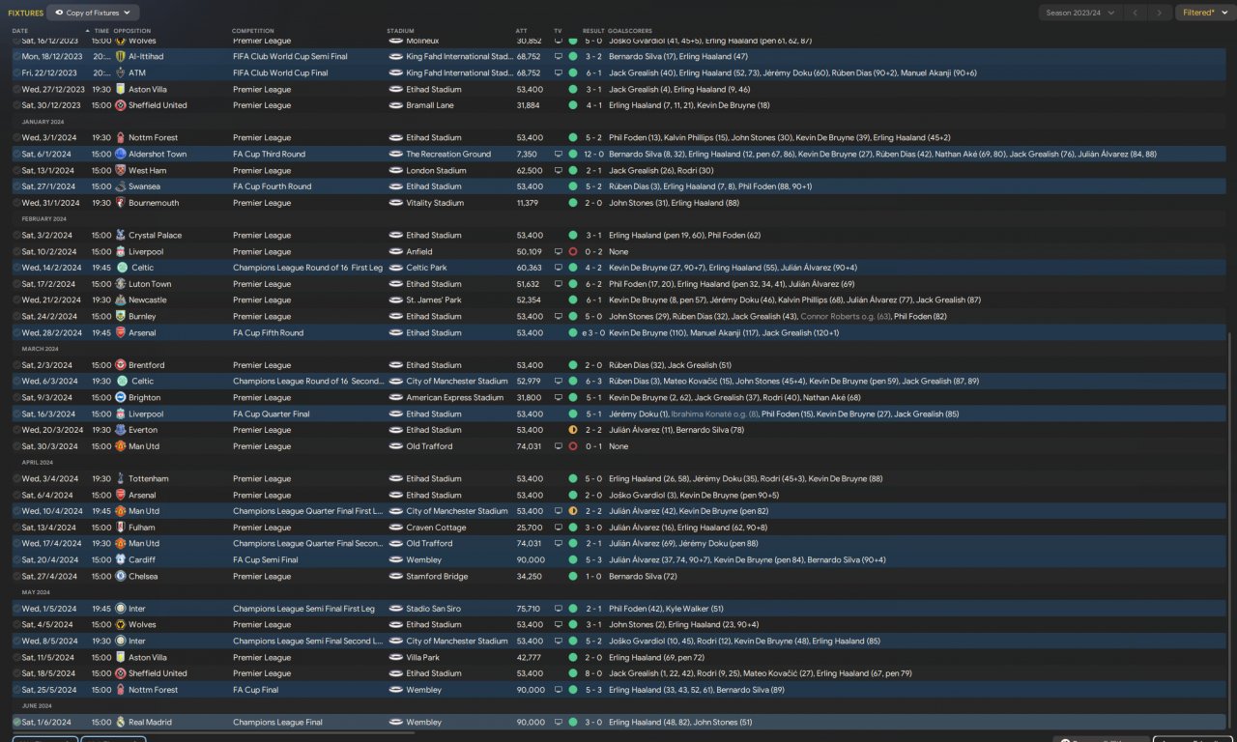
Task: Click the 12 - 0 result against Aldershot Town
Action: pos(592,155)
